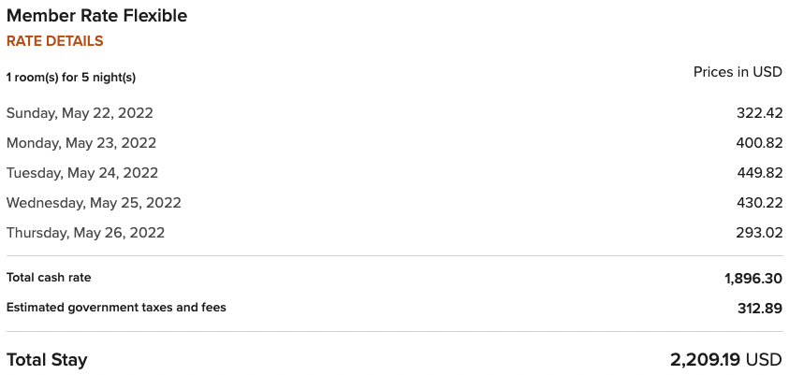Click the 312.89 taxes amount
Image resolution: width=789 pixels, height=375 pixels.
758,309
